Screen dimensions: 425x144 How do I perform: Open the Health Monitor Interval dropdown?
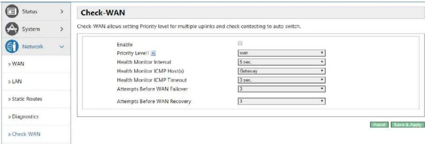(281, 62)
